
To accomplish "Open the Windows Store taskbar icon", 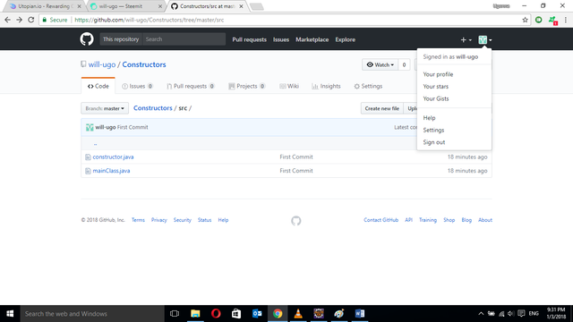I will pyautogui.click(x=236, y=314).
